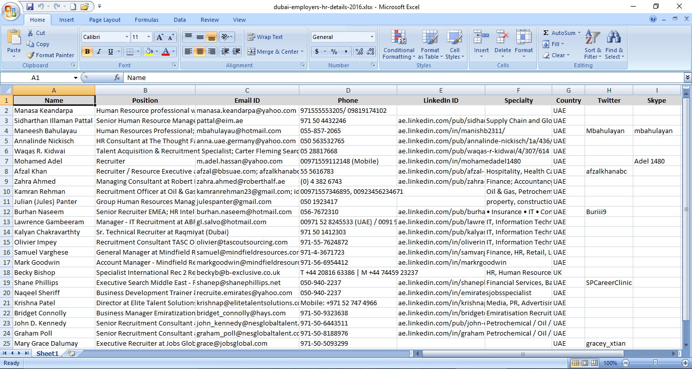Click the Insert Function fx button
The height and width of the screenshot is (369, 692).
tap(117, 77)
